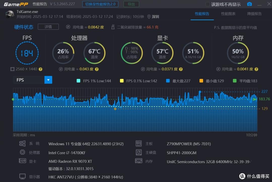This screenshot has height=182, width=272.
Task: Click the carbon emission value 66.1 克
Action: [x=152, y=27]
